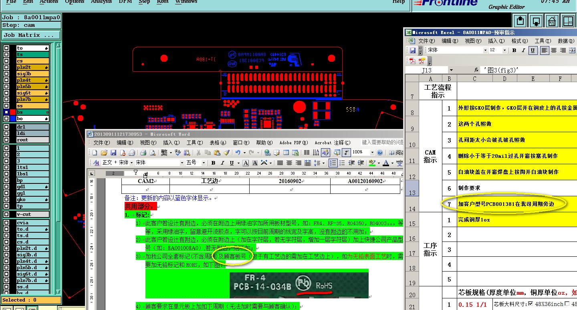Open the Excel font name dropdown
577x310 pixels.
485,50
